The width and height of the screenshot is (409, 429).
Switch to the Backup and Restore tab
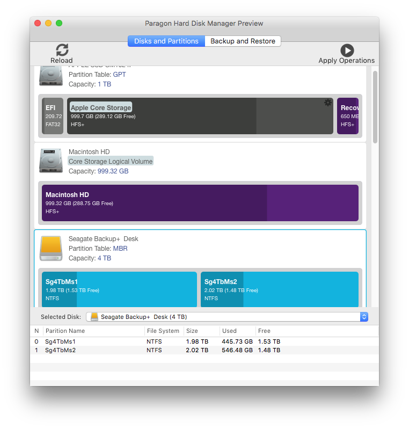(243, 41)
